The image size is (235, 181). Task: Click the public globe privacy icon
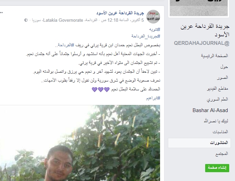(x=26, y=20)
